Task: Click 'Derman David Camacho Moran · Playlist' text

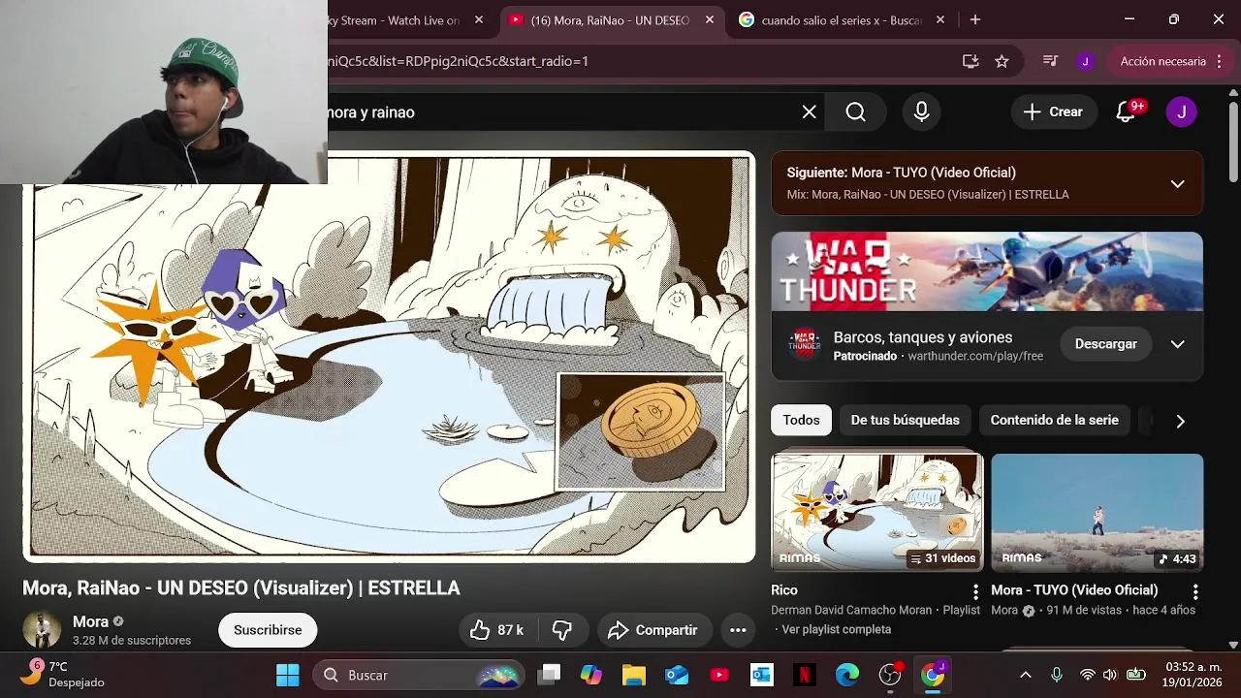Action: 875,611
